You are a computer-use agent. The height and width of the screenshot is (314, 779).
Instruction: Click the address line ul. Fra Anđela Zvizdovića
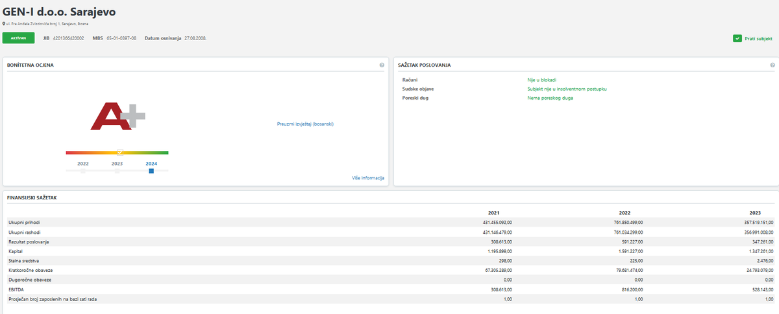(x=47, y=23)
